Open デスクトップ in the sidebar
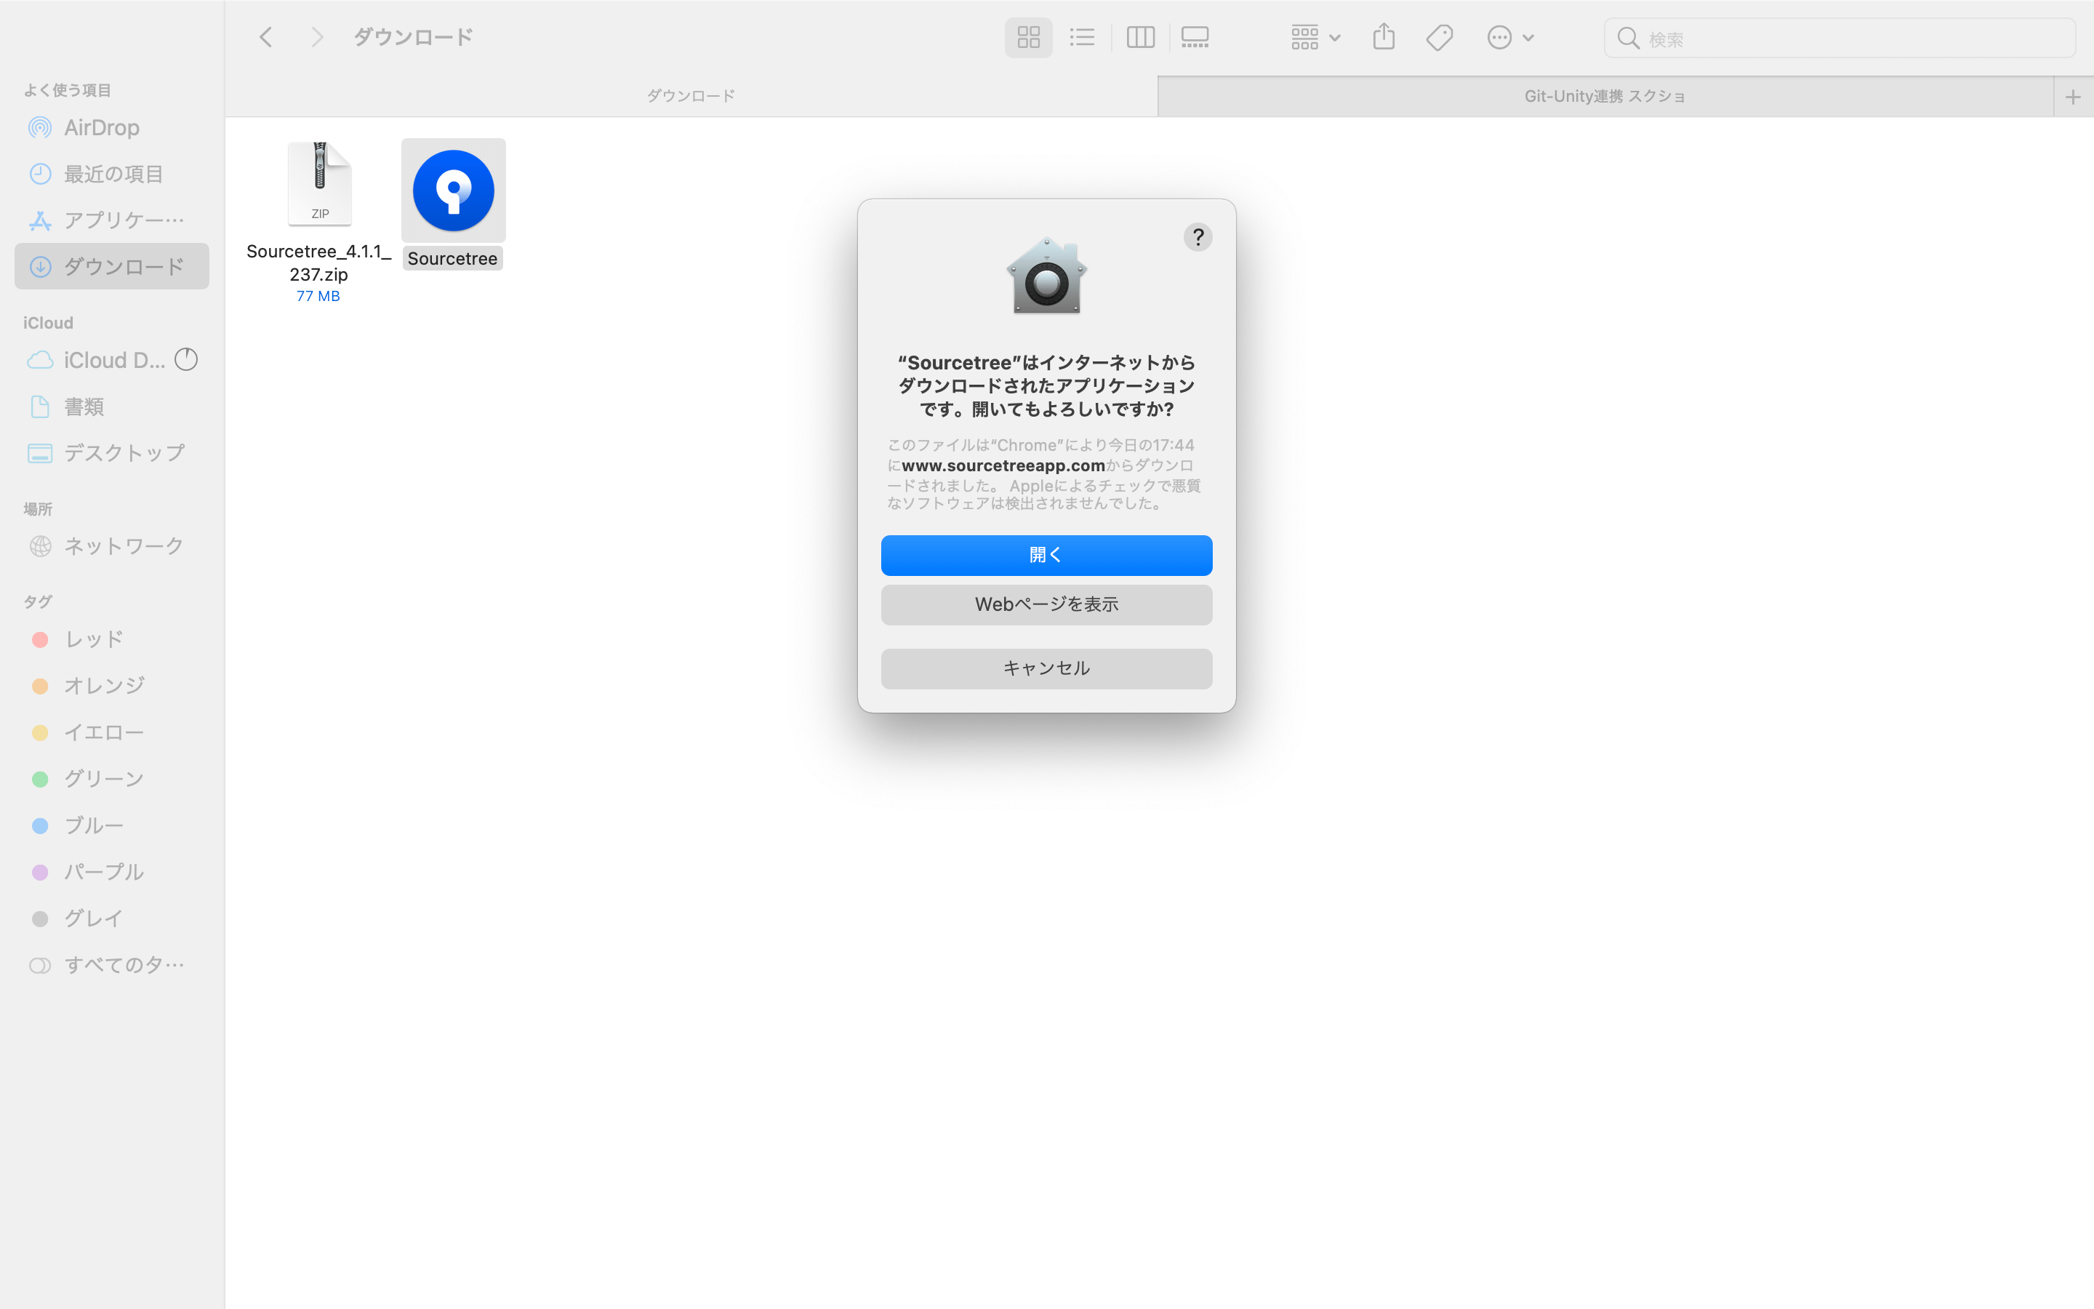The image size is (2094, 1309). (112, 453)
